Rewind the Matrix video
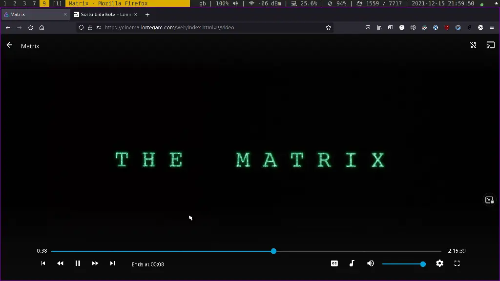 point(60,263)
